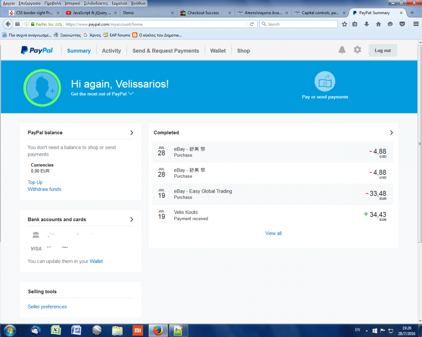Click the -33,48 EUR amount
422x337 pixels.
(376, 193)
